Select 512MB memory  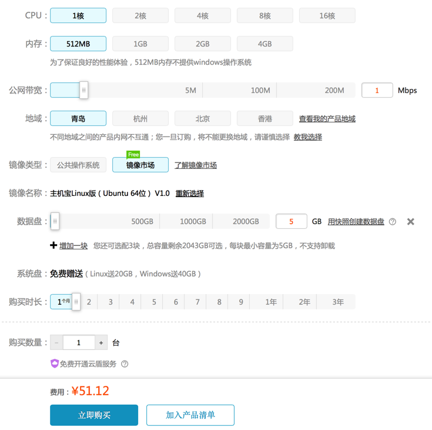78,44
